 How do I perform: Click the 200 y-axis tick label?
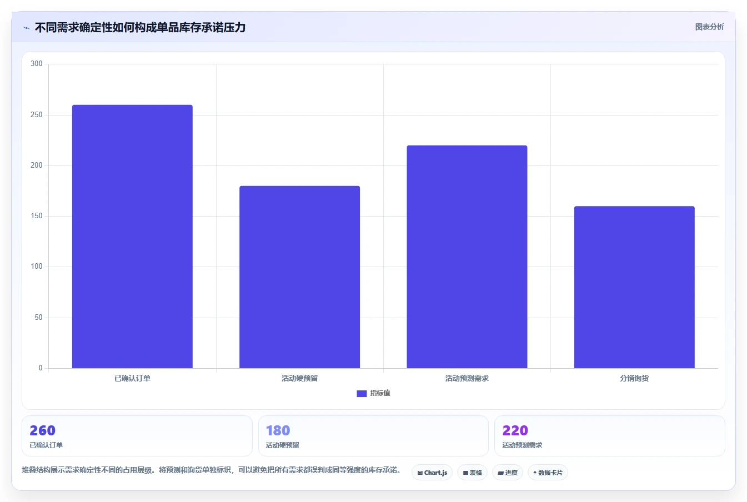click(x=37, y=165)
